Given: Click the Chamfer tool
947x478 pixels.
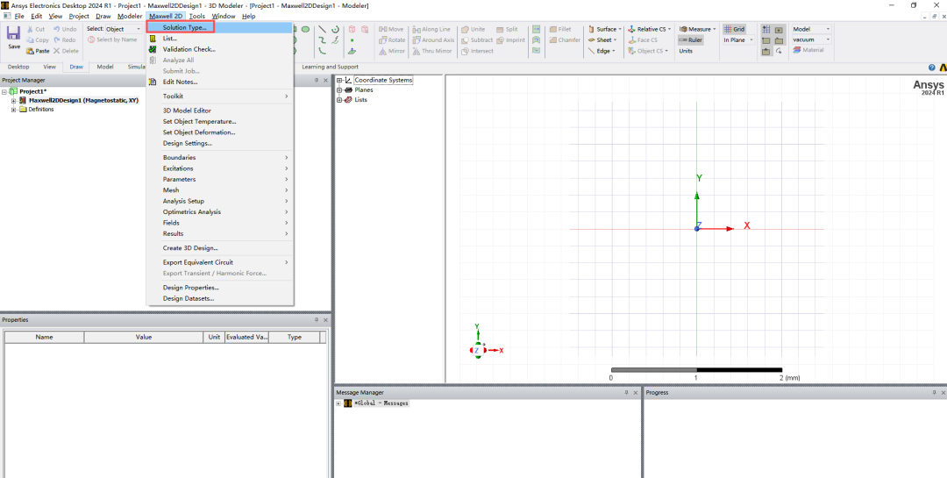Looking at the screenshot, I should click(x=564, y=39).
